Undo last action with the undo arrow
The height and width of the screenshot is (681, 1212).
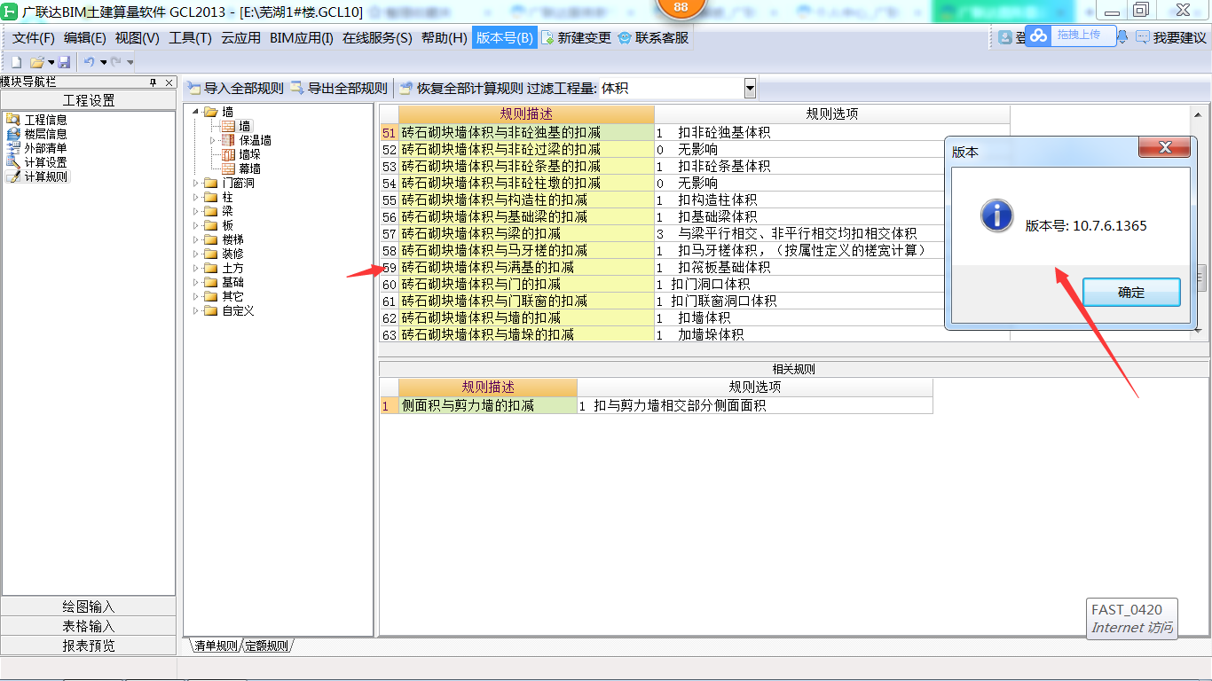coord(89,62)
